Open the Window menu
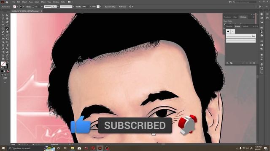 56,2
